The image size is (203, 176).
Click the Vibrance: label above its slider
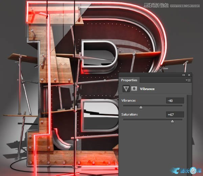[128, 101]
